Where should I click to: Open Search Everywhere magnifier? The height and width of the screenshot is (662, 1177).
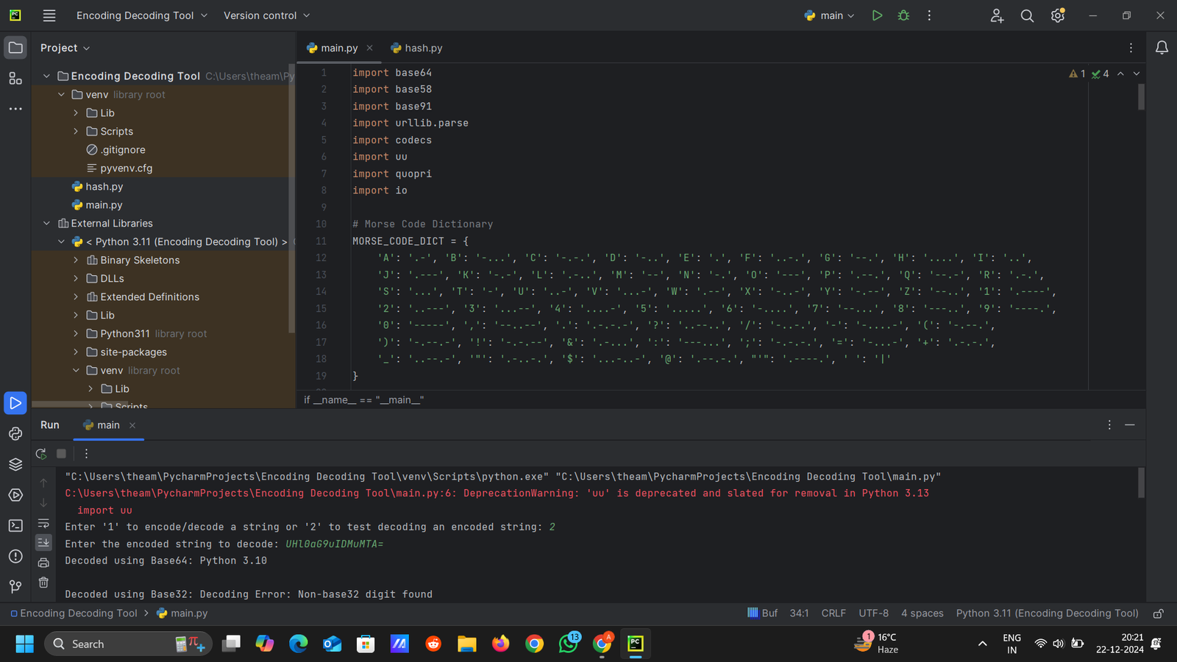pyautogui.click(x=1027, y=15)
